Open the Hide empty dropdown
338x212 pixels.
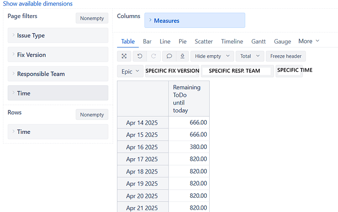click(x=212, y=56)
